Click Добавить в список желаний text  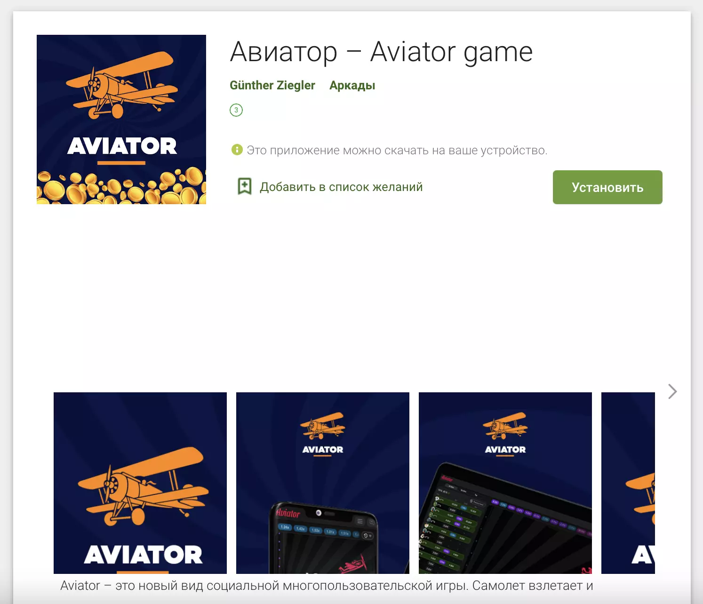(x=341, y=187)
